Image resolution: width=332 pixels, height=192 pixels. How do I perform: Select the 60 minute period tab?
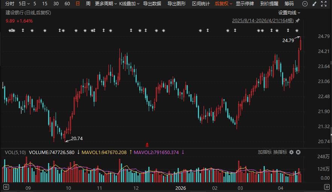pyautogui.click(x=67, y=4)
